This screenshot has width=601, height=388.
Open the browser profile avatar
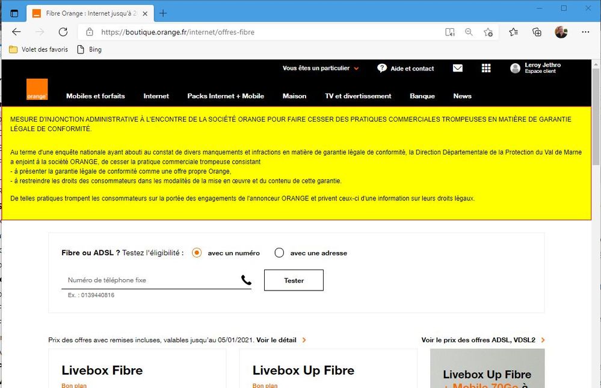(561, 32)
